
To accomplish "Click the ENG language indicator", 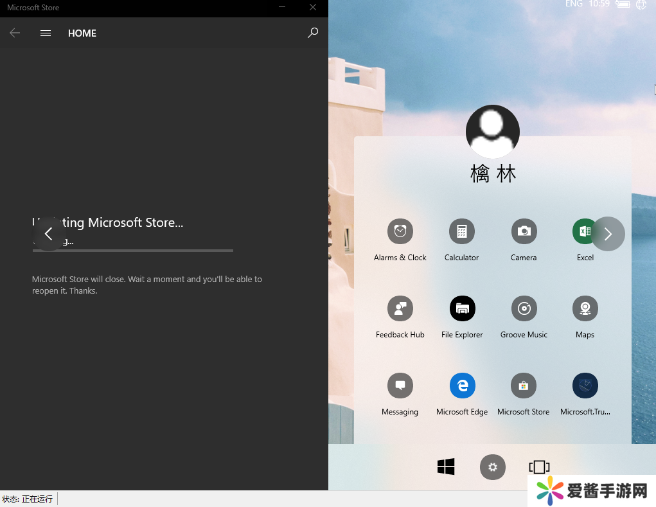I will coord(574,4).
